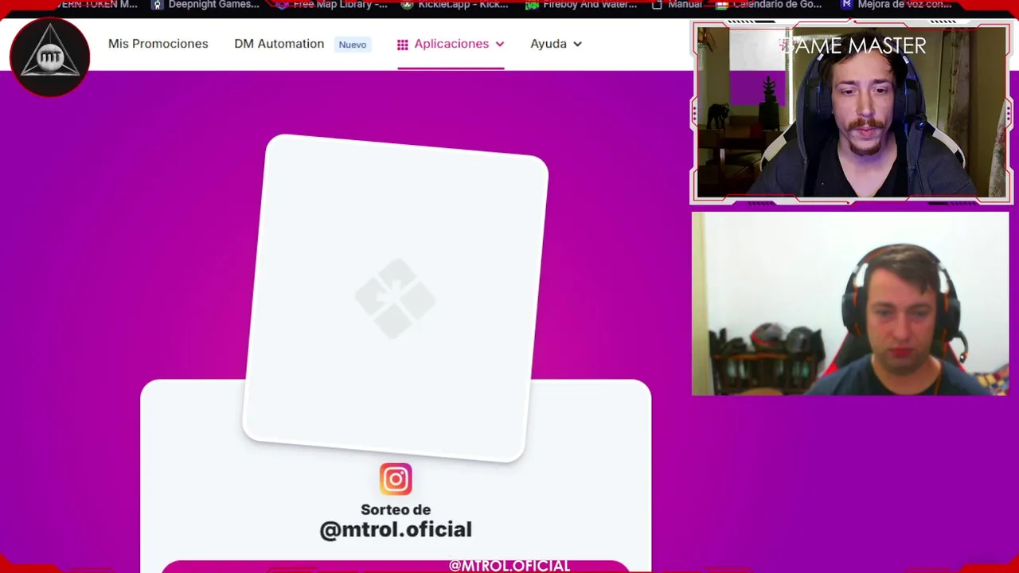Open the Aplicaciones menu

(x=451, y=44)
